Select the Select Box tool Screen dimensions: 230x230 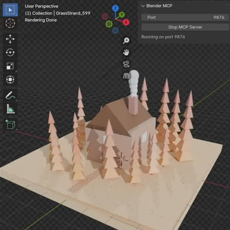[x=10, y=10]
